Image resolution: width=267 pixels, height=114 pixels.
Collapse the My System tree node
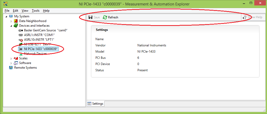coord(6,17)
